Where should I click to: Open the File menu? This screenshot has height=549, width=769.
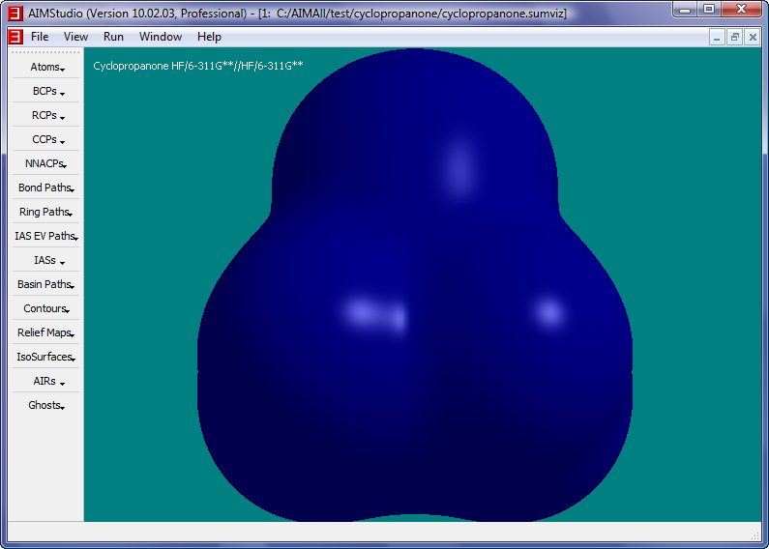pyautogui.click(x=40, y=37)
